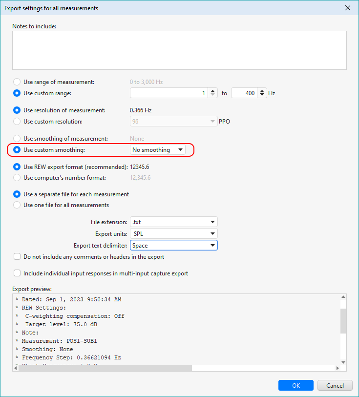This screenshot has height=397, width=359.
Task: Open the Export text delimiter dropdown
Action: coord(174,245)
